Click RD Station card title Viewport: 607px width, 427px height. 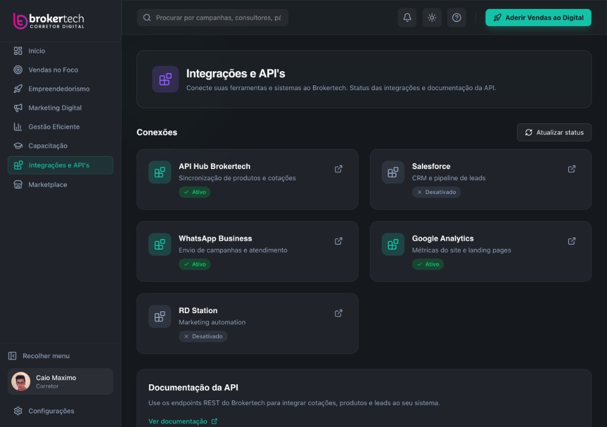tap(198, 310)
